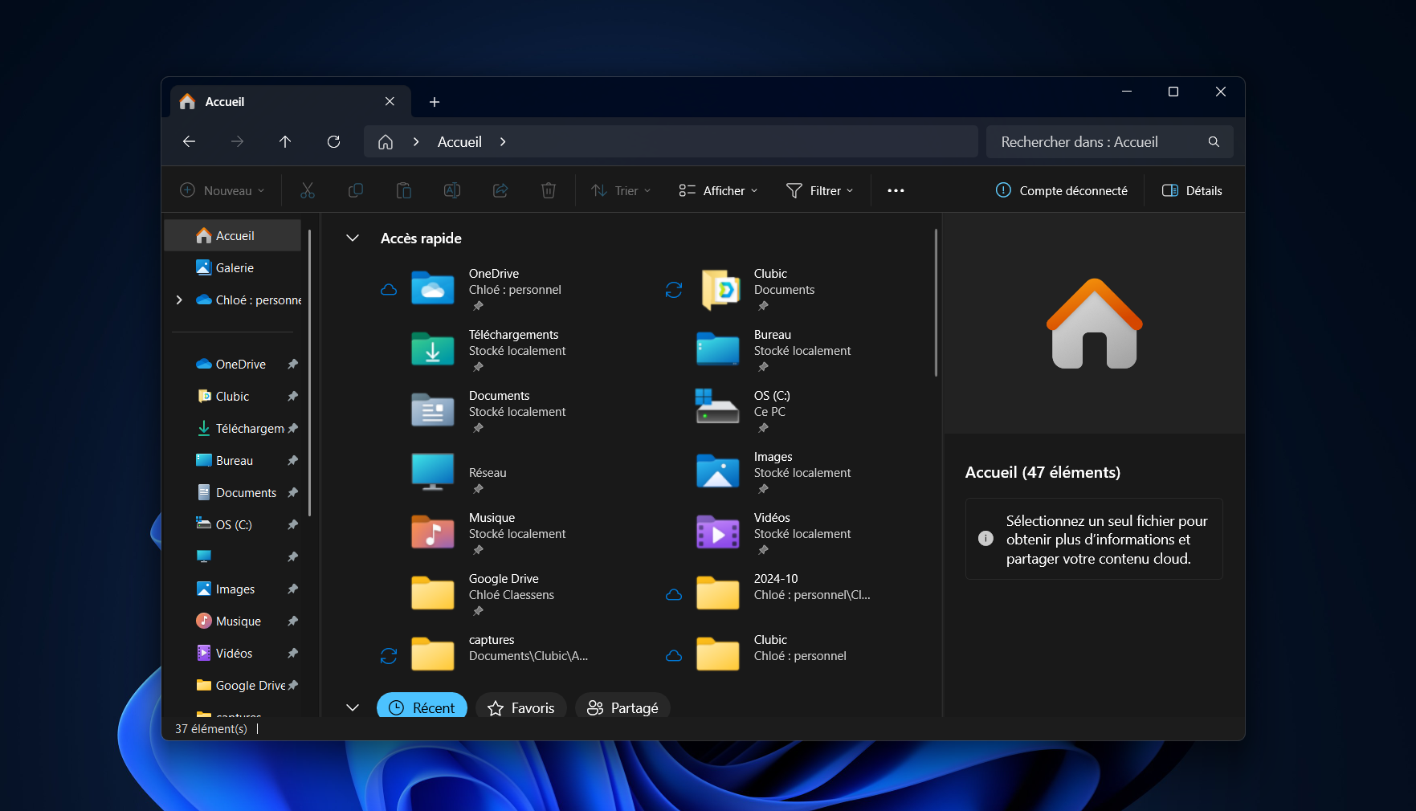
Task: Click the refresh arrow to reload the folder
Action: point(333,141)
